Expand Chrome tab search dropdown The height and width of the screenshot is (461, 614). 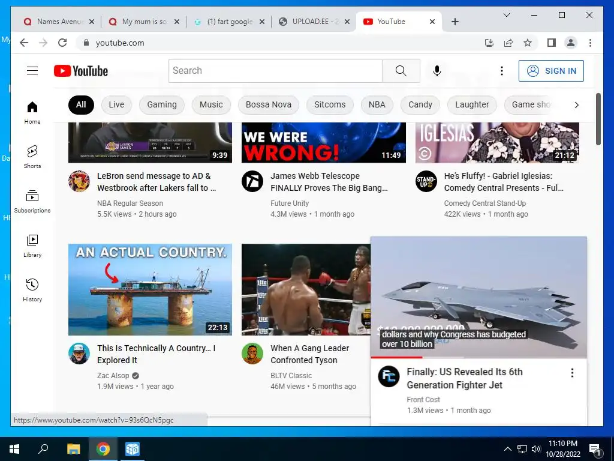506,15
